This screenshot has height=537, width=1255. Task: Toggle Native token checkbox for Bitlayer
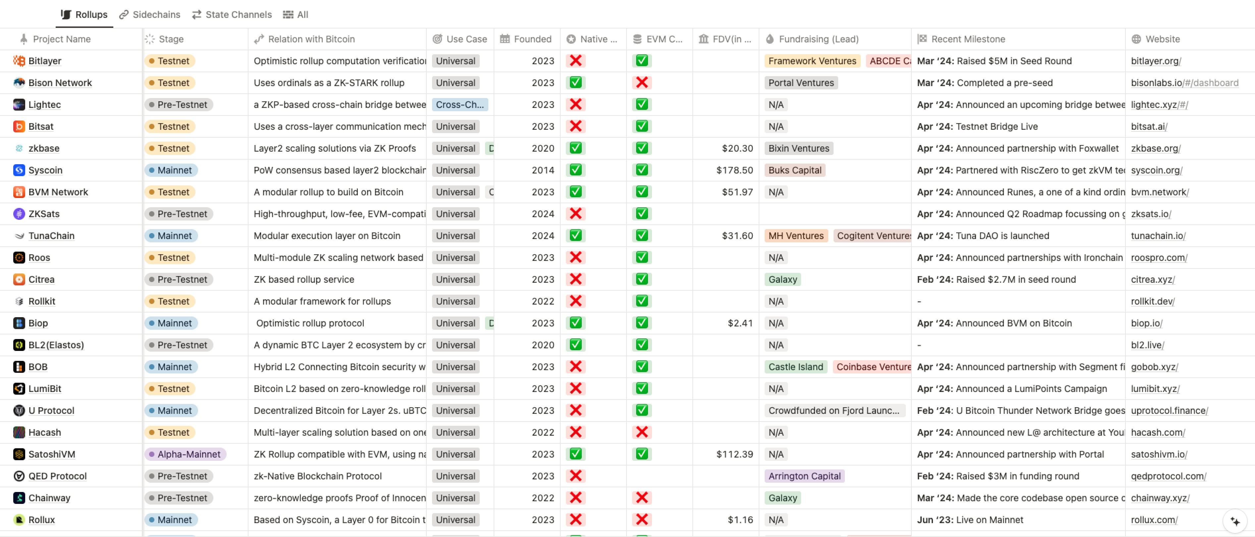[x=576, y=61]
